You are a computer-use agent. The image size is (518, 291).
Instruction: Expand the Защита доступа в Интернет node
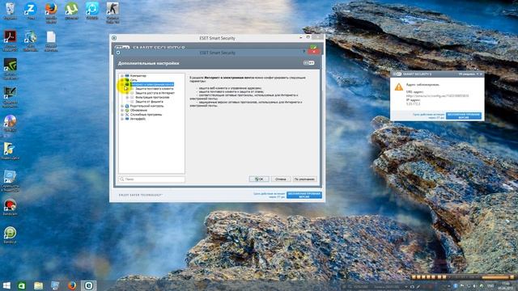127,93
